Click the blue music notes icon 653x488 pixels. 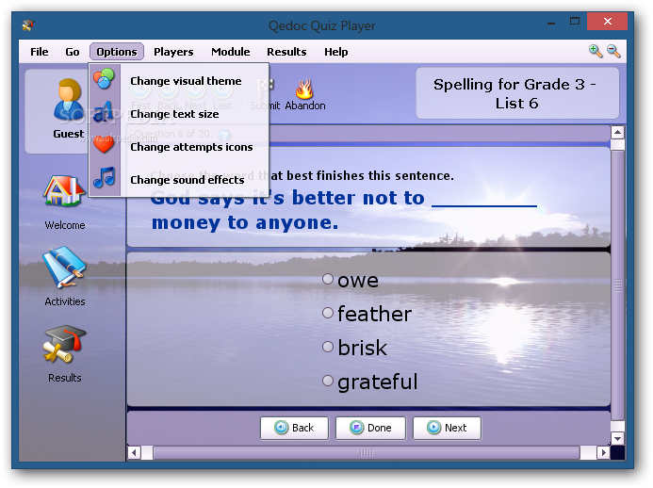[x=104, y=177]
